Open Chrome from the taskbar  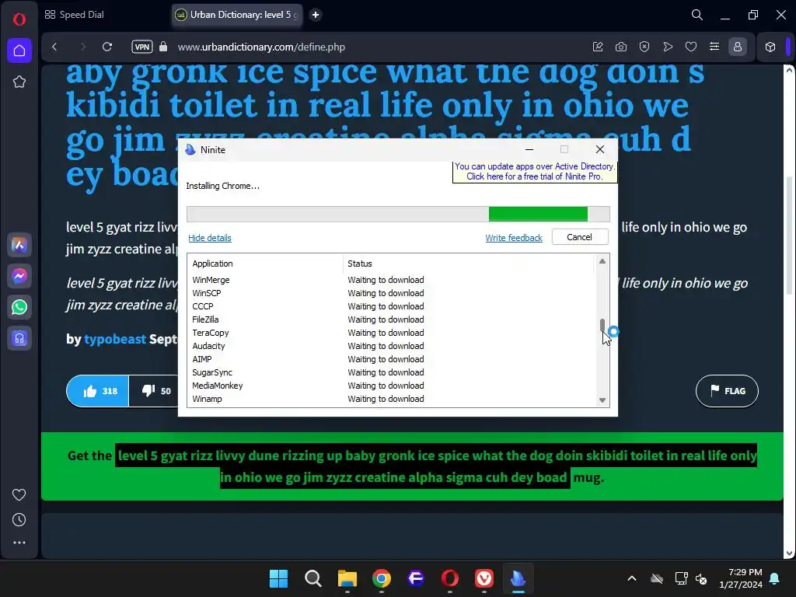click(x=381, y=578)
